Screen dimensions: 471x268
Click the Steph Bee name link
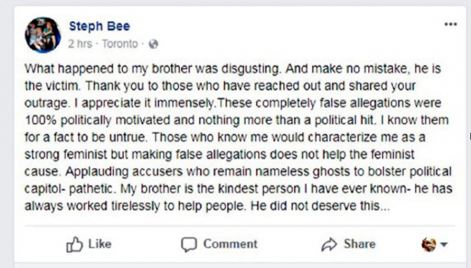point(99,26)
